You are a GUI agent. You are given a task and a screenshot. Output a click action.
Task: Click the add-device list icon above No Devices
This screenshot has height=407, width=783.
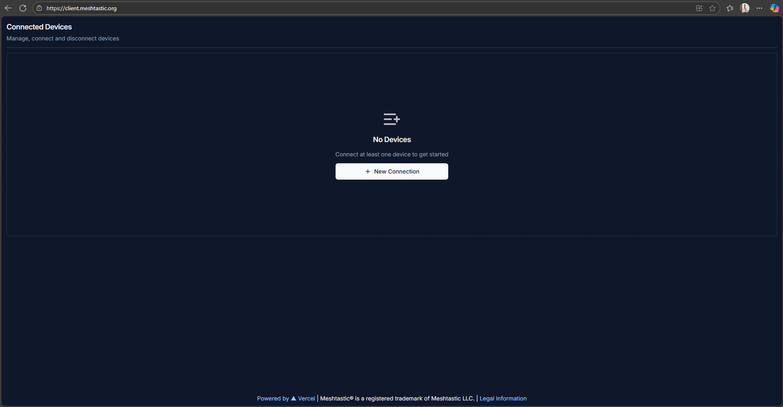(x=391, y=119)
